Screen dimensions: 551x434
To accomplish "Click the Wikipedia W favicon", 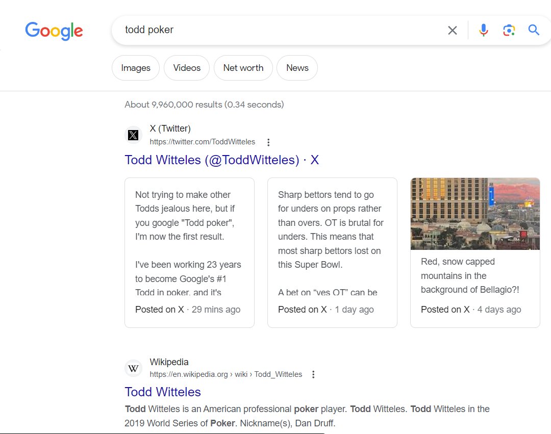I will [133, 368].
